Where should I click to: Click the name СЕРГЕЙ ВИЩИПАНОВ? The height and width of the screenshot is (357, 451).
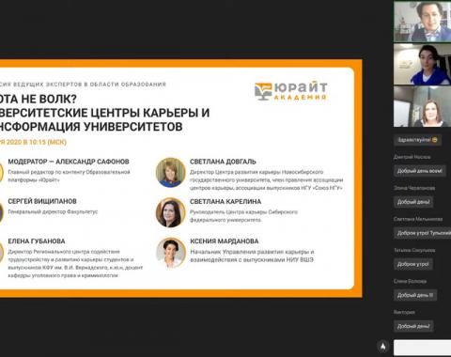click(x=42, y=201)
